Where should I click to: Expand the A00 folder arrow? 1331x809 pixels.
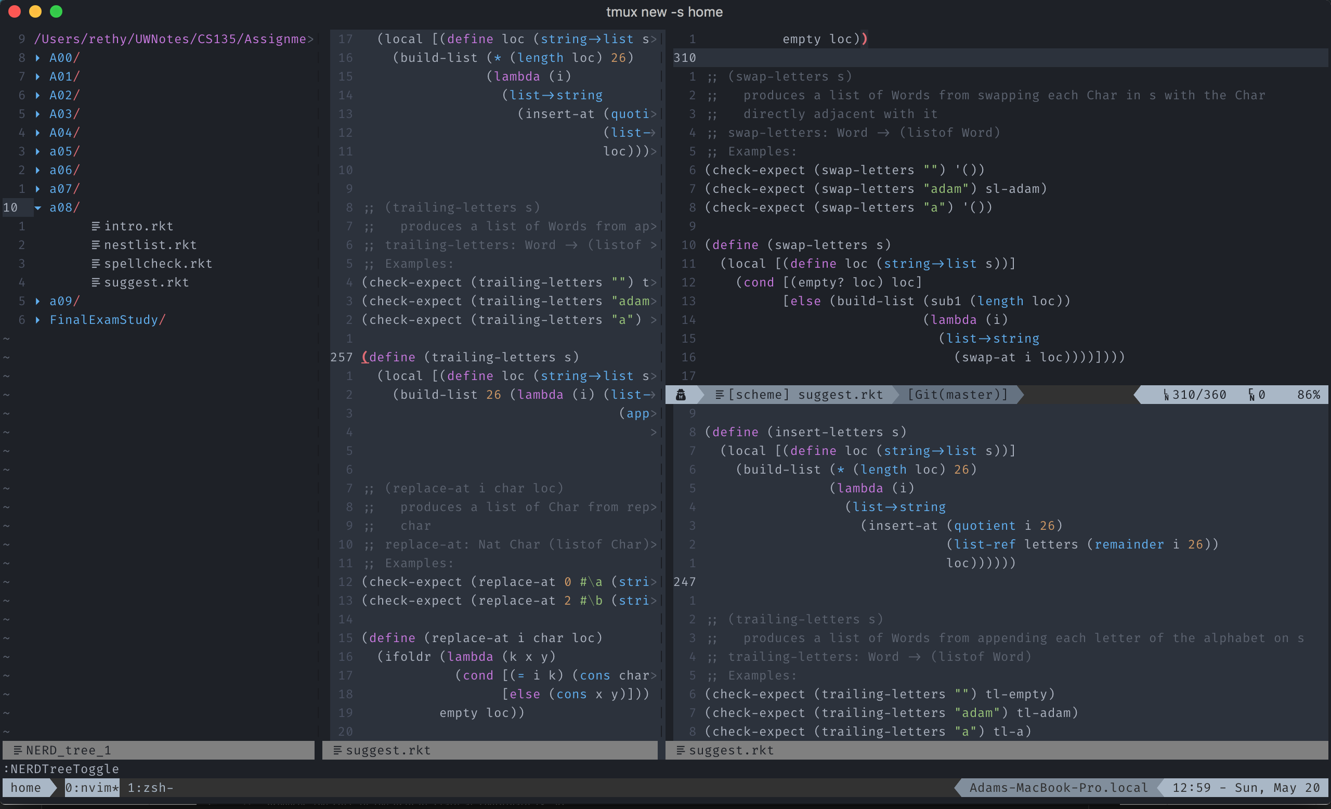[38, 58]
